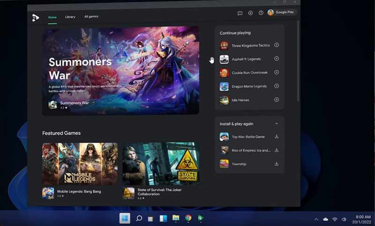Open taskbar Search

click(139, 218)
